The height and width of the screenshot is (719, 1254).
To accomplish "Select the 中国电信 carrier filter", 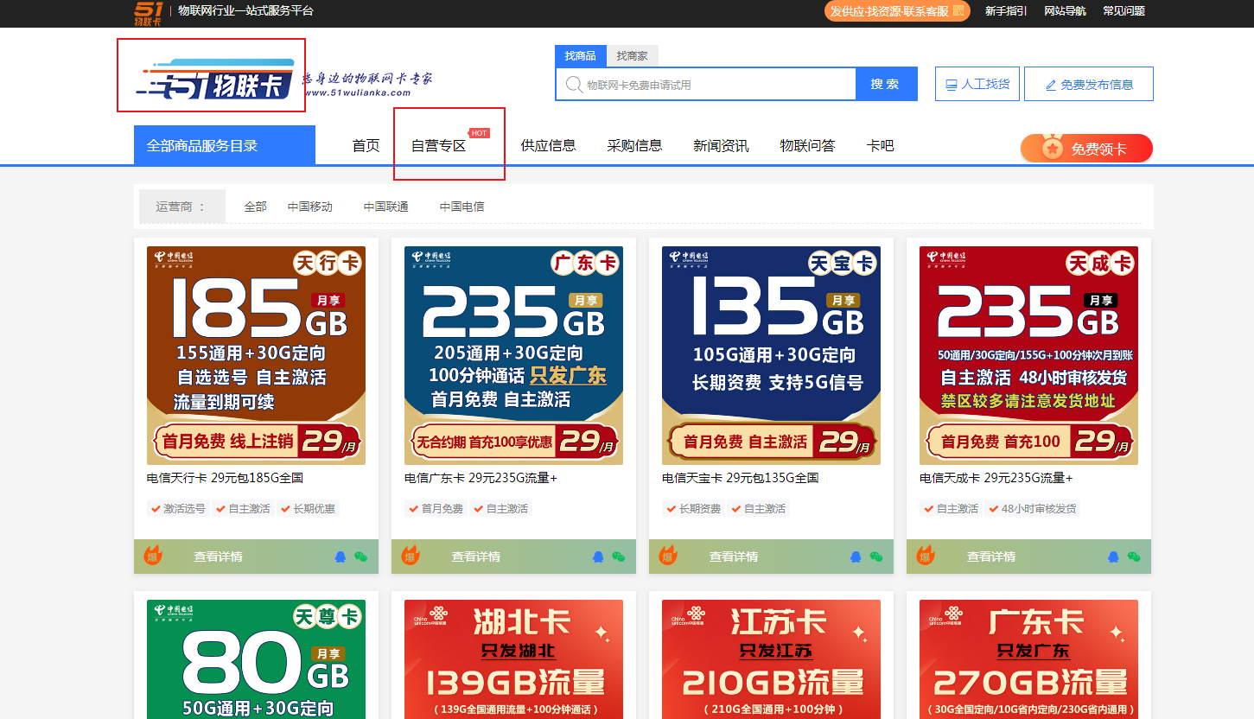I will [462, 207].
